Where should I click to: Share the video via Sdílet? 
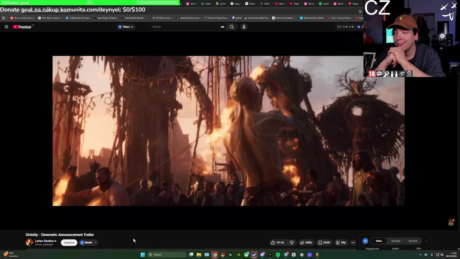coord(306,242)
